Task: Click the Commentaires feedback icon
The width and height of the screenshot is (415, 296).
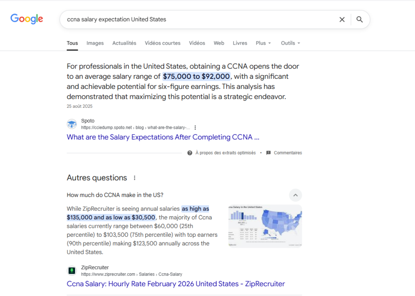Action: tap(268, 153)
